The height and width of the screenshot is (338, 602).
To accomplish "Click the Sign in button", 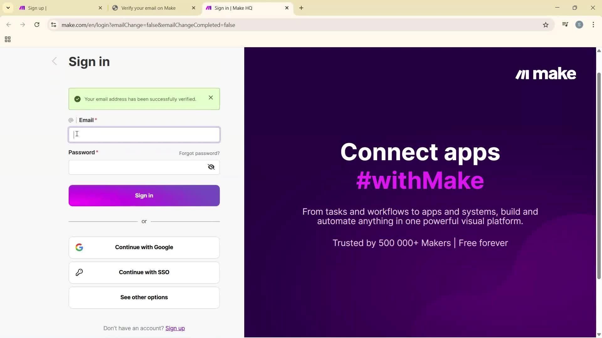I will (144, 195).
